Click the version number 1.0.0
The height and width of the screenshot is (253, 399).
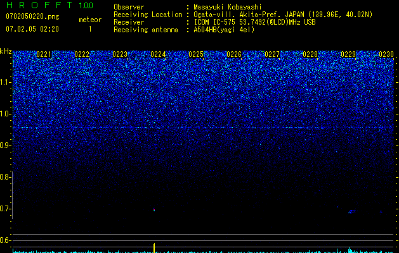[86, 6]
